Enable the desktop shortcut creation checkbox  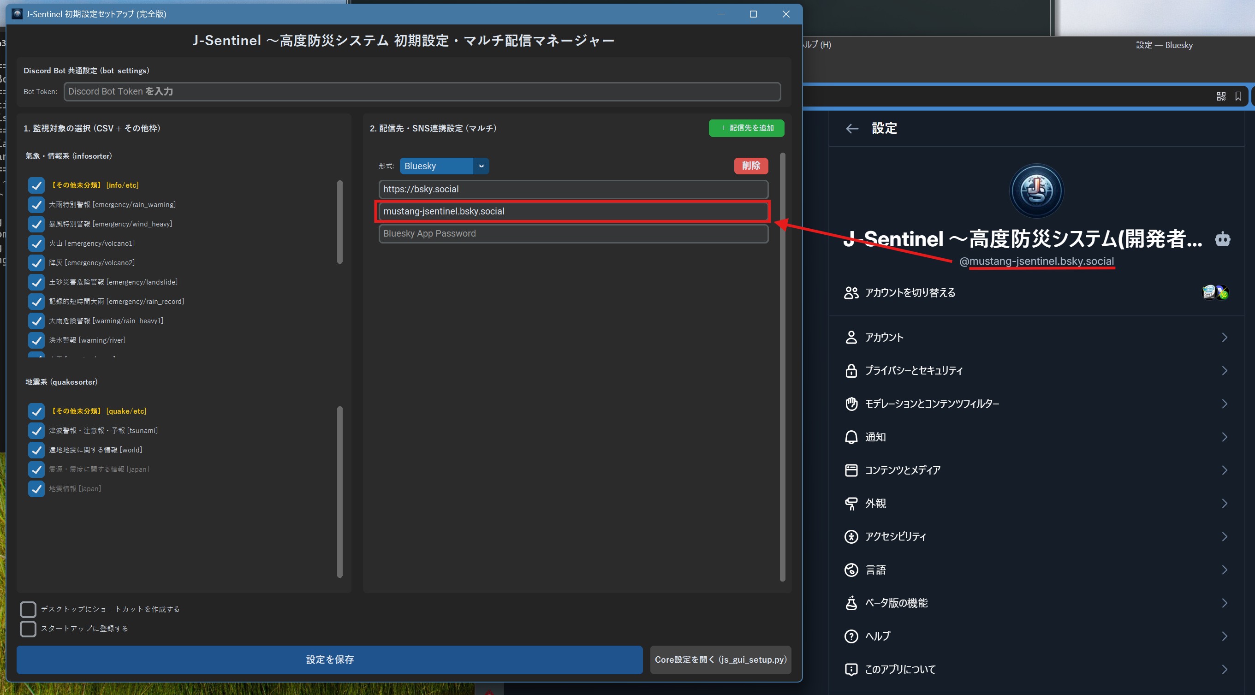coord(28,609)
